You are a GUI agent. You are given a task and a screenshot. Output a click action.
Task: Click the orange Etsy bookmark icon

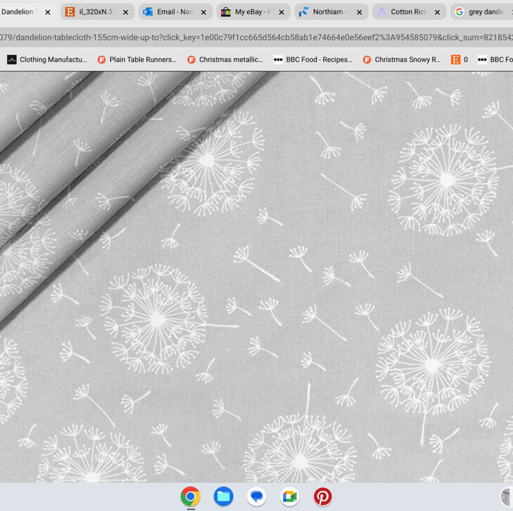click(455, 60)
